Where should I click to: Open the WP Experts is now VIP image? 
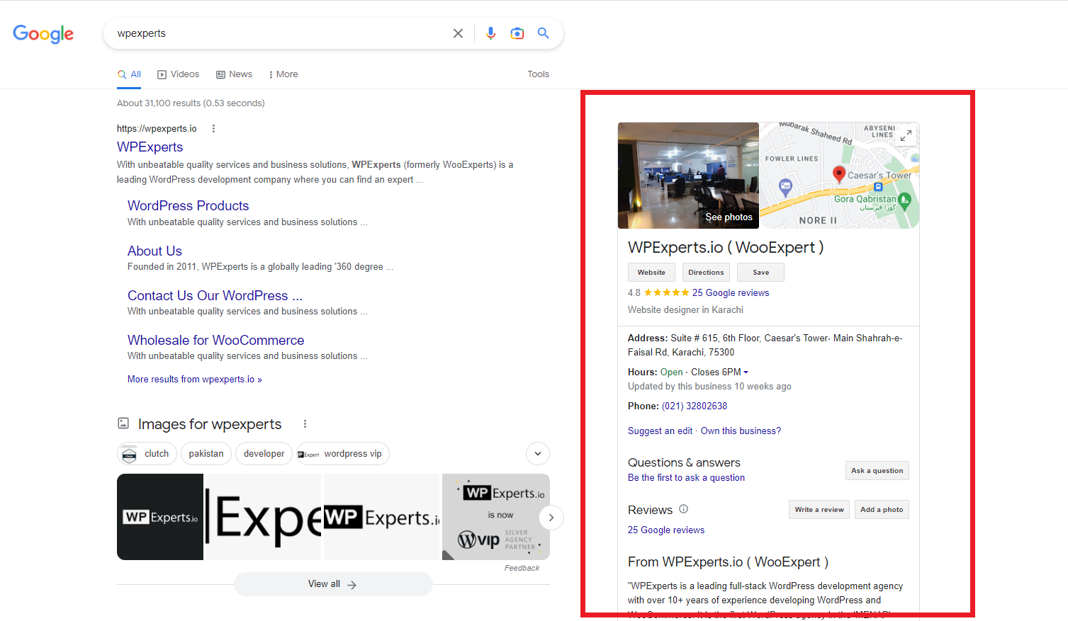click(x=496, y=517)
